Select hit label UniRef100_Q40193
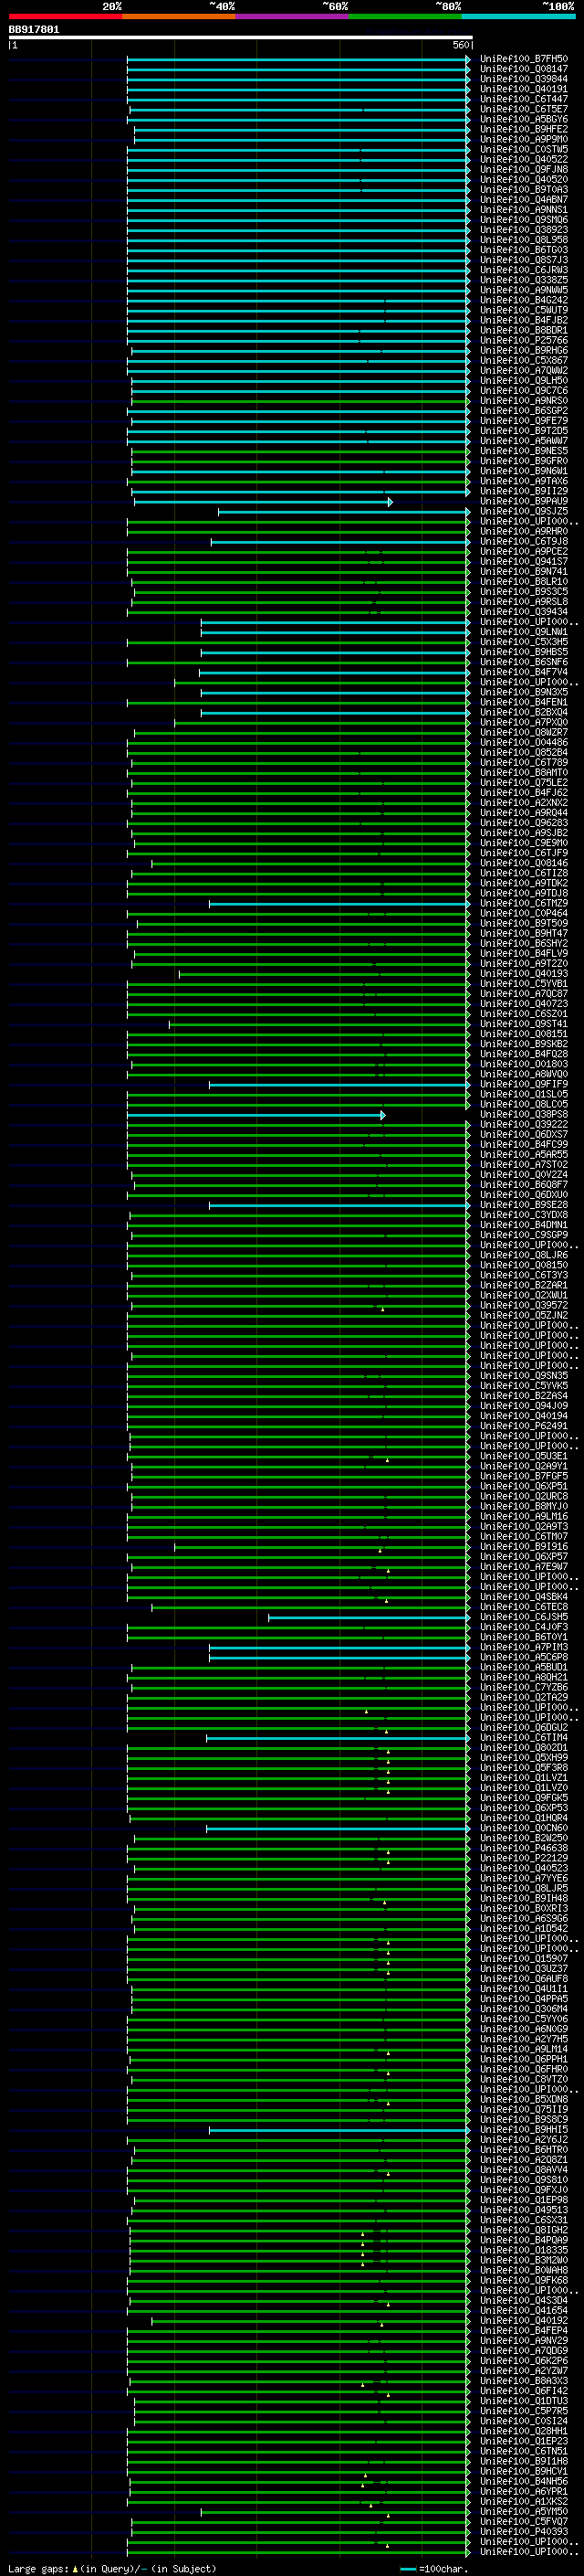Image resolution: width=584 pixels, height=2576 pixels. tap(523, 974)
